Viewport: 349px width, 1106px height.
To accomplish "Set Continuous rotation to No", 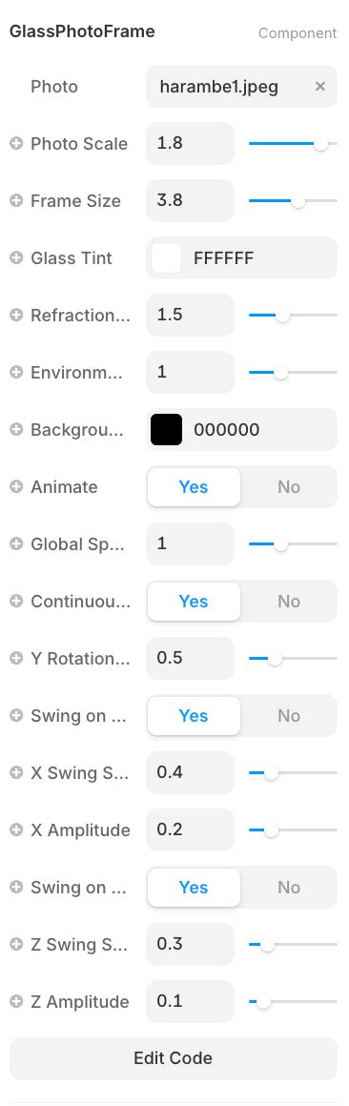I will [x=289, y=601].
